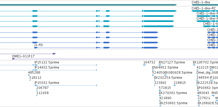Select the CHES-1-like gene label

[201, 2]
